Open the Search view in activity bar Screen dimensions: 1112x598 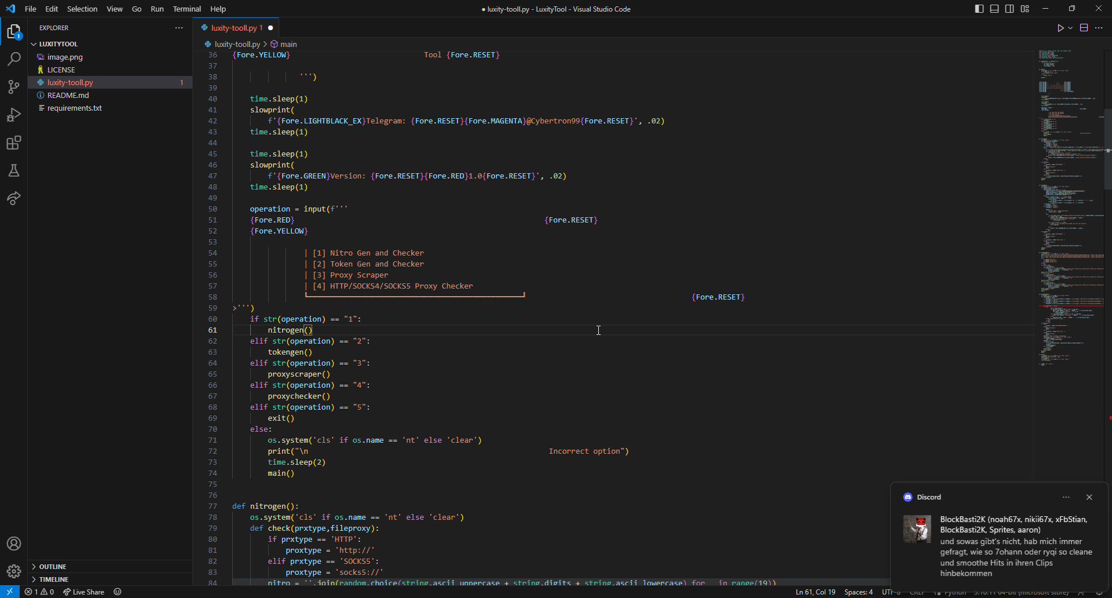(x=14, y=59)
